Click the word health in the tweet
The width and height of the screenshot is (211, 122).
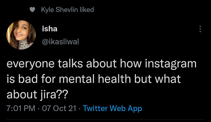click(x=114, y=79)
